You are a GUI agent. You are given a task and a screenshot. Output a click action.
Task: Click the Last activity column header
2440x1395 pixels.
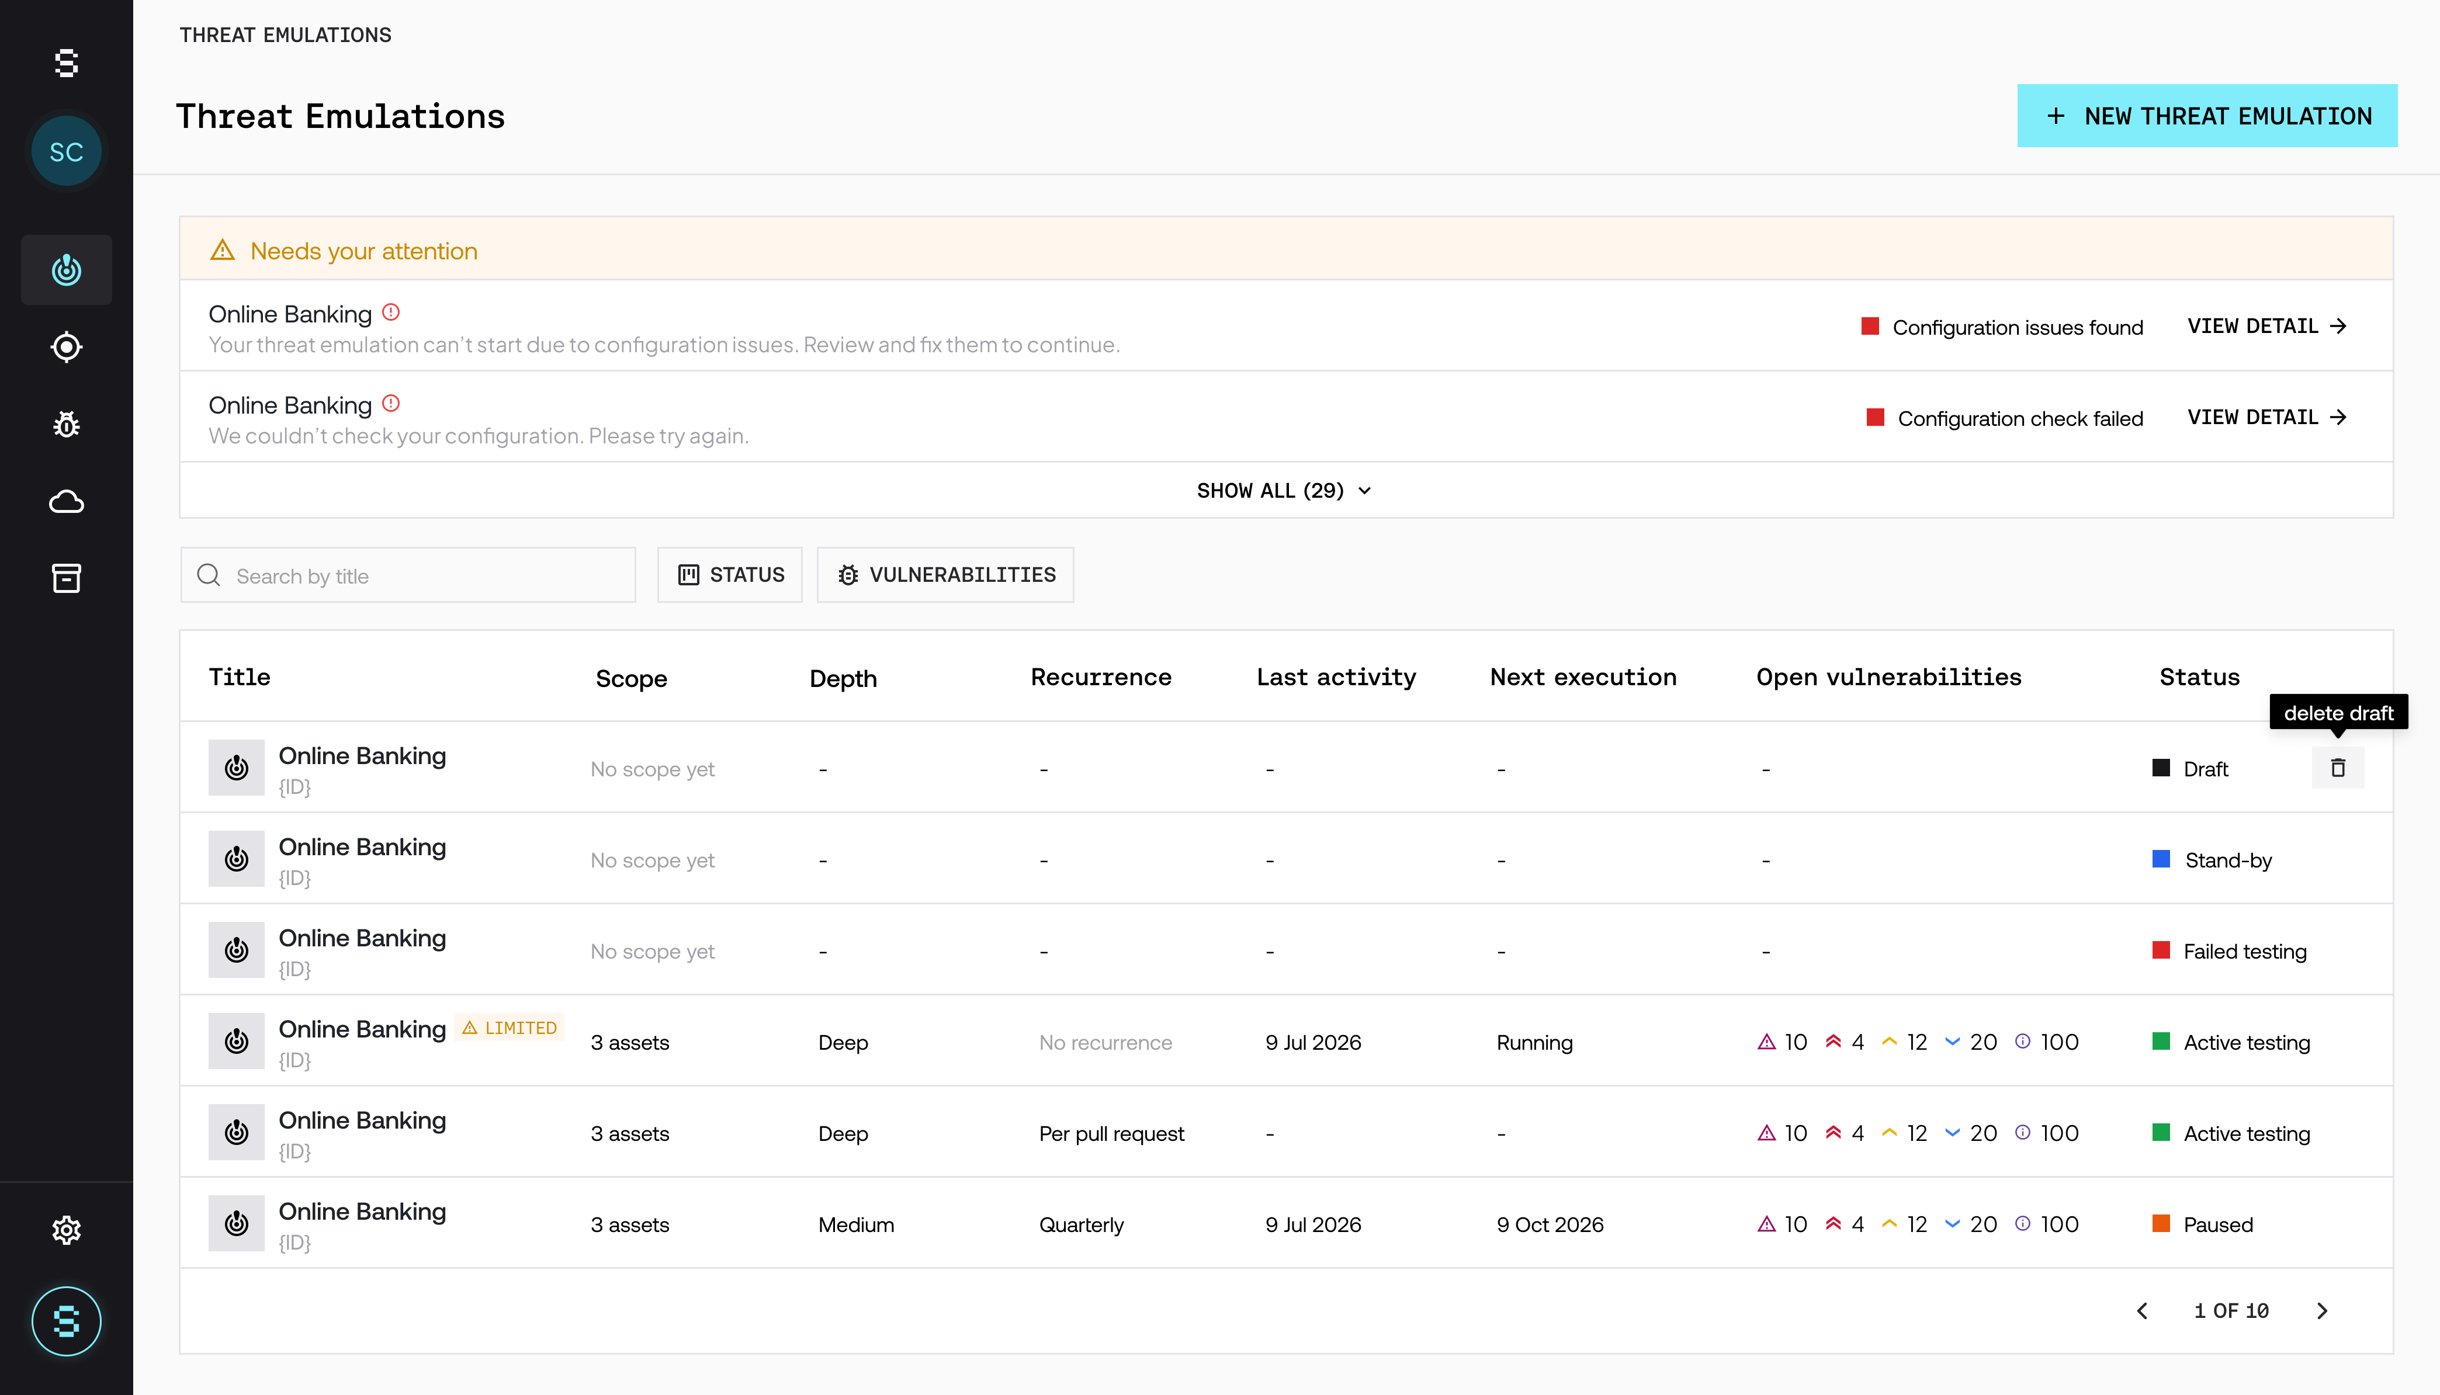point(1336,678)
